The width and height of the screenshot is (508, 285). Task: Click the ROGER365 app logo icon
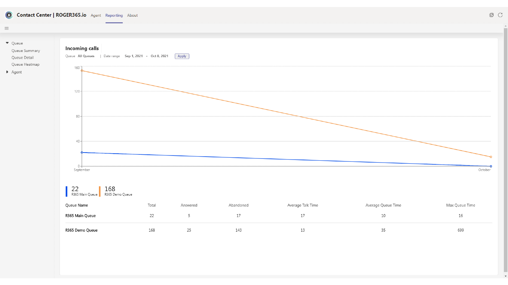click(x=9, y=15)
